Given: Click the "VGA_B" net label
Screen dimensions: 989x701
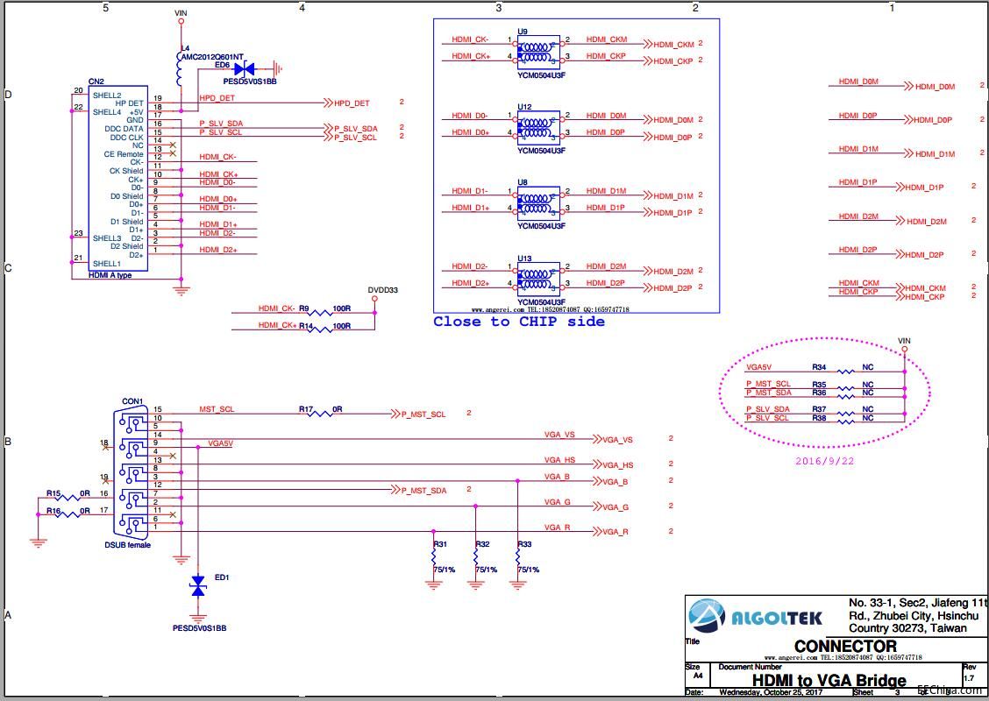Looking at the screenshot, I should pos(557,477).
